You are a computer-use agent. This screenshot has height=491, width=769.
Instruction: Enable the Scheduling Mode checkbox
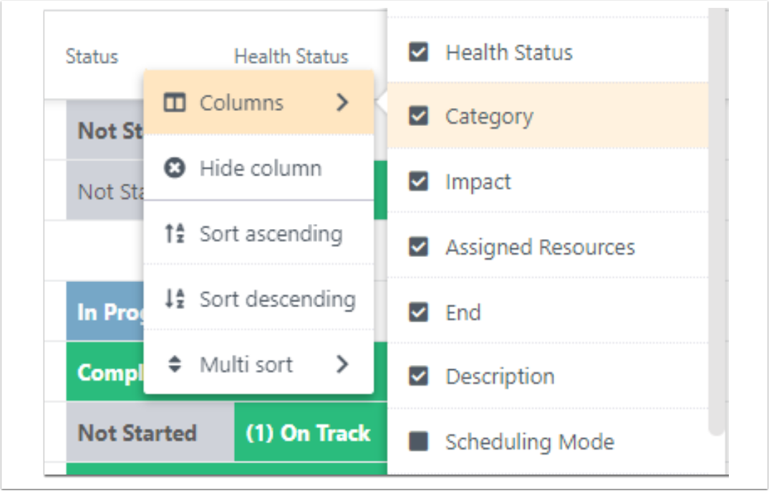[x=418, y=442]
